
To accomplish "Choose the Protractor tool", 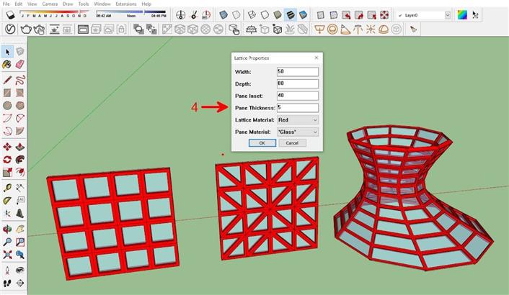I will [7, 201].
